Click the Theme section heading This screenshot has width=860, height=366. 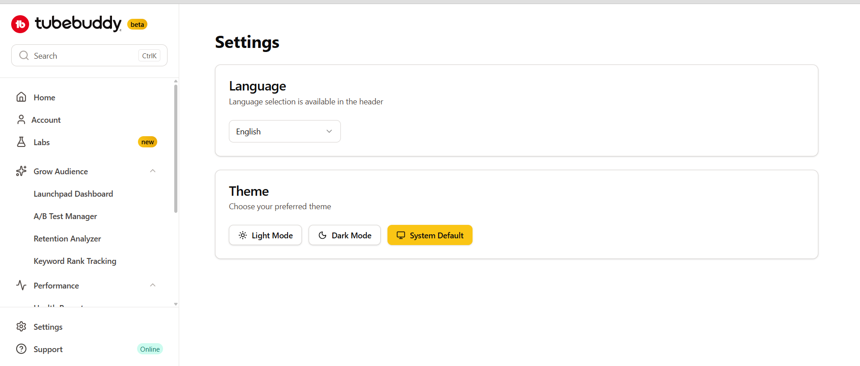[x=249, y=191]
